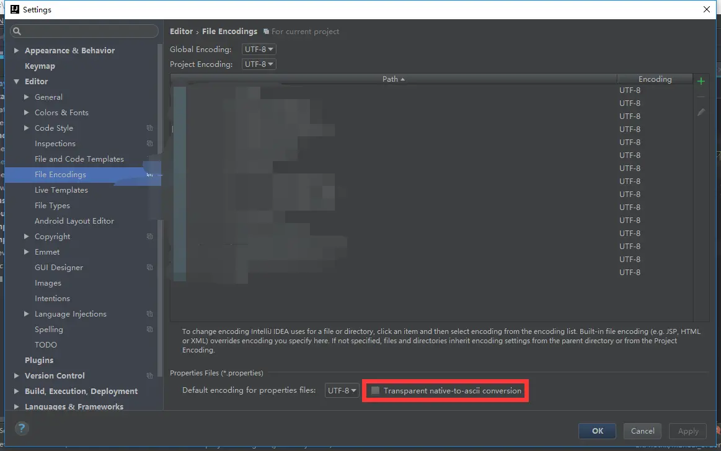Open the default properties file encoding dropdown

coord(342,390)
